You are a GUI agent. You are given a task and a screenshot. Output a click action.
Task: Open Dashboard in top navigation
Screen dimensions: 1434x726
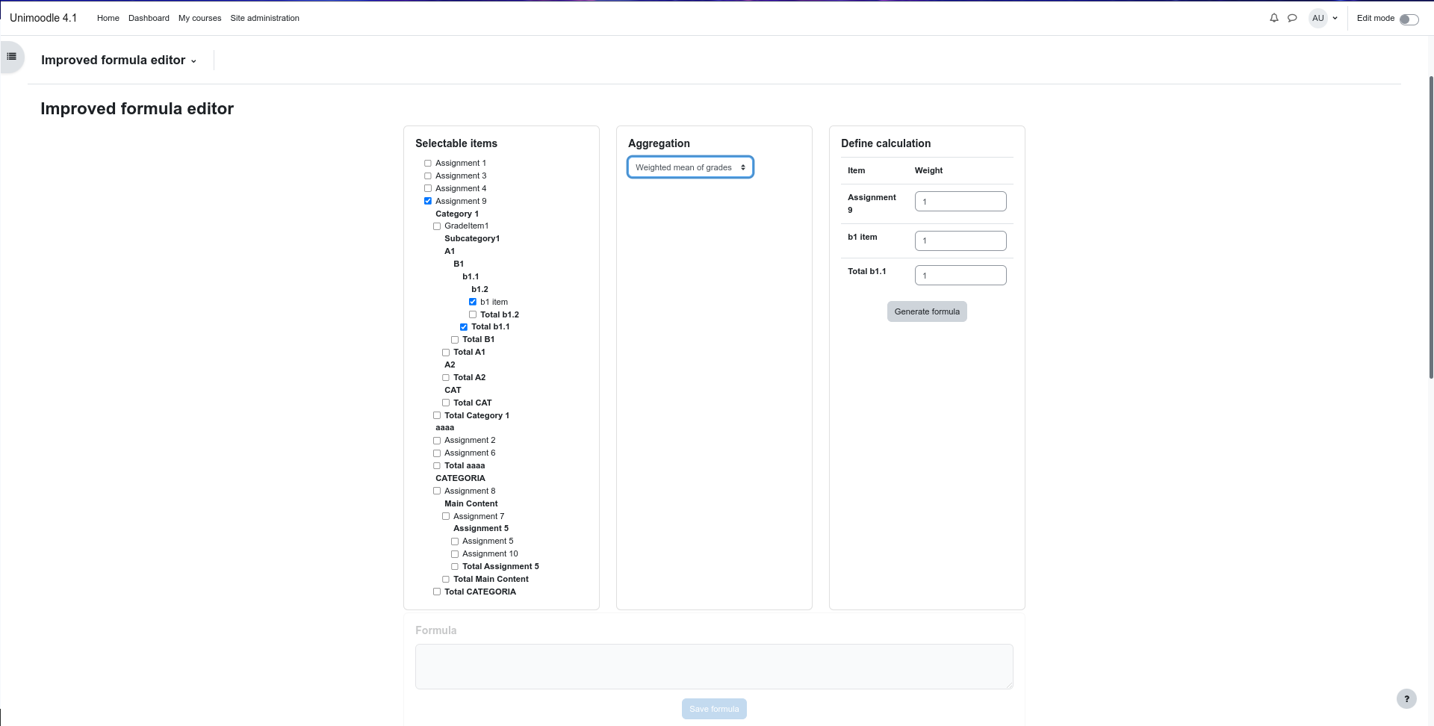(149, 18)
